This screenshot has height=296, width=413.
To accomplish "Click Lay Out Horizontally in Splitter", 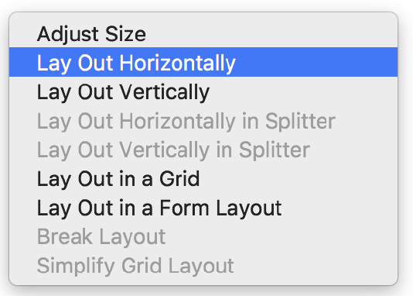I will 203,120.
